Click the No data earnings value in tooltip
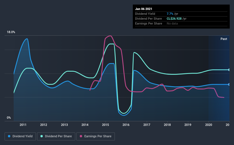This screenshot has width=234, height=145. pos(172,23)
